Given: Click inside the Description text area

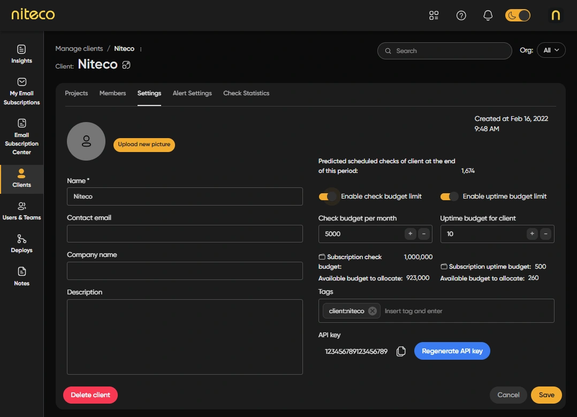Looking at the screenshot, I should point(185,337).
